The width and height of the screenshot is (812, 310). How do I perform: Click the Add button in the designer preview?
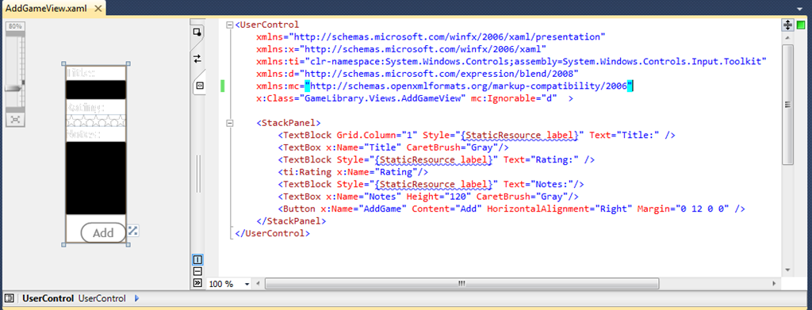[x=104, y=233]
